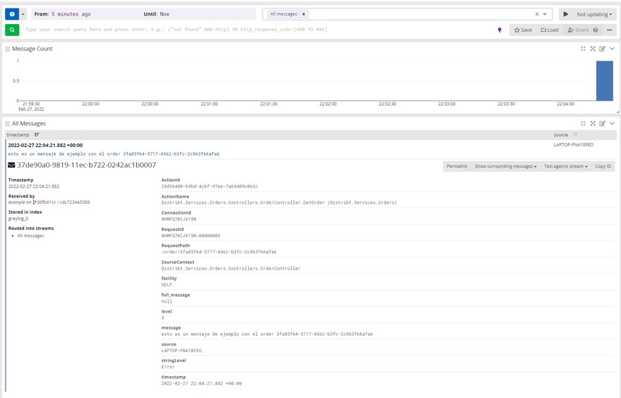Click the ActionName field value

pos(279,203)
